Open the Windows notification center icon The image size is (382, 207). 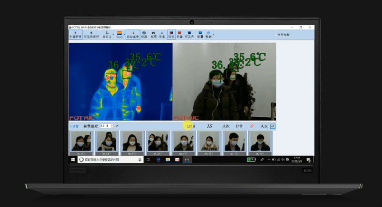(x=309, y=160)
